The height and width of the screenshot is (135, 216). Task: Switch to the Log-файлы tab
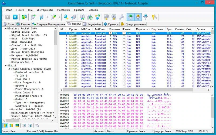(92, 24)
